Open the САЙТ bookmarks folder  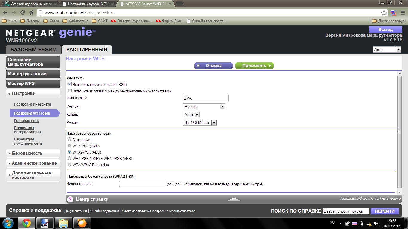tap(99, 21)
